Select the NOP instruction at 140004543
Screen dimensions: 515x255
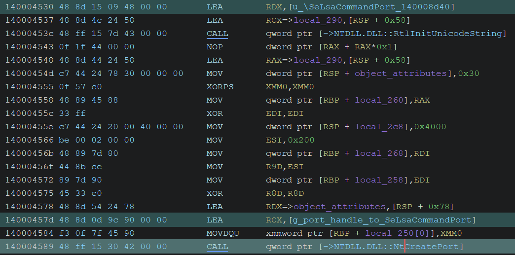pyautogui.click(x=215, y=47)
